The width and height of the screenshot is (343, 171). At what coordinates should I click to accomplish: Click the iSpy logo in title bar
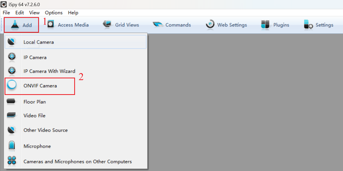[4, 4]
